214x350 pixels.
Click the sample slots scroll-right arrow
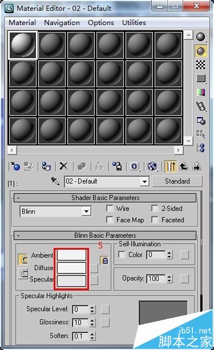(178, 150)
